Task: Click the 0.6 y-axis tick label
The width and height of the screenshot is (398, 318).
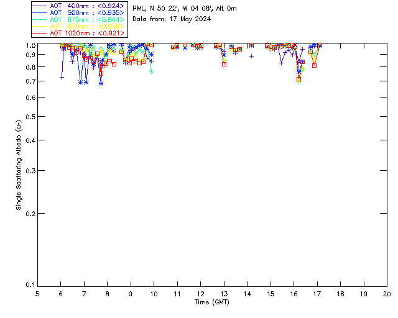Action: pos(30,98)
